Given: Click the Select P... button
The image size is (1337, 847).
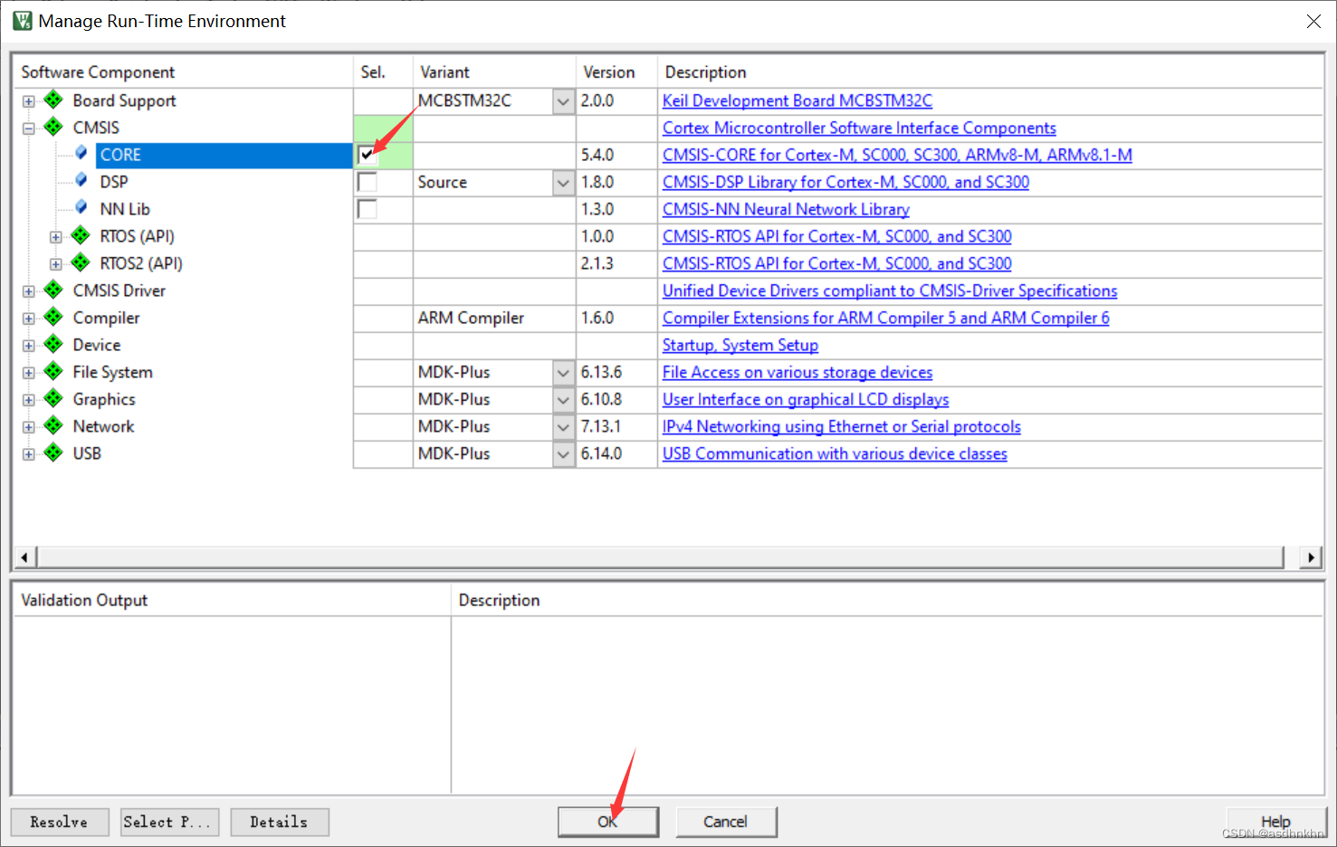Looking at the screenshot, I should [x=170, y=822].
